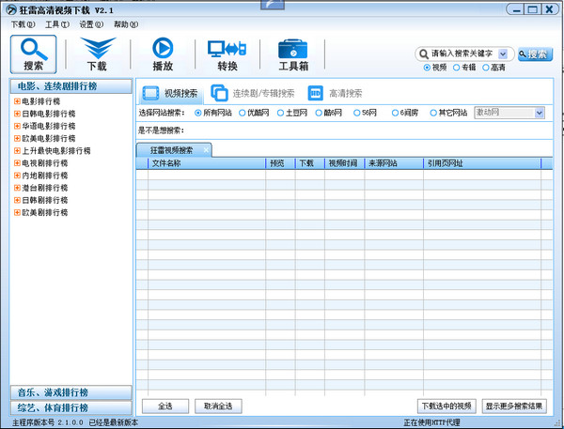Open the 设置 menu
This screenshot has height=429, width=564.
(91, 24)
